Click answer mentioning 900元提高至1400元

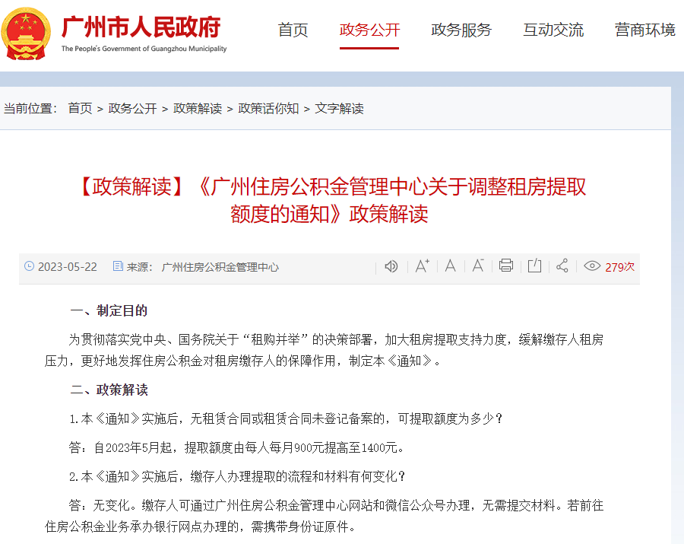click(x=237, y=447)
